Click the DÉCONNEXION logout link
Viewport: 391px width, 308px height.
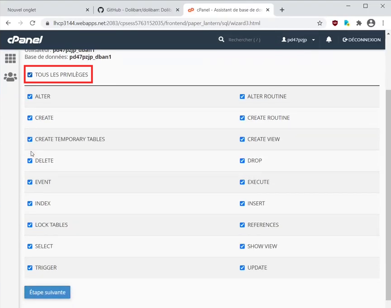pyautogui.click(x=362, y=40)
